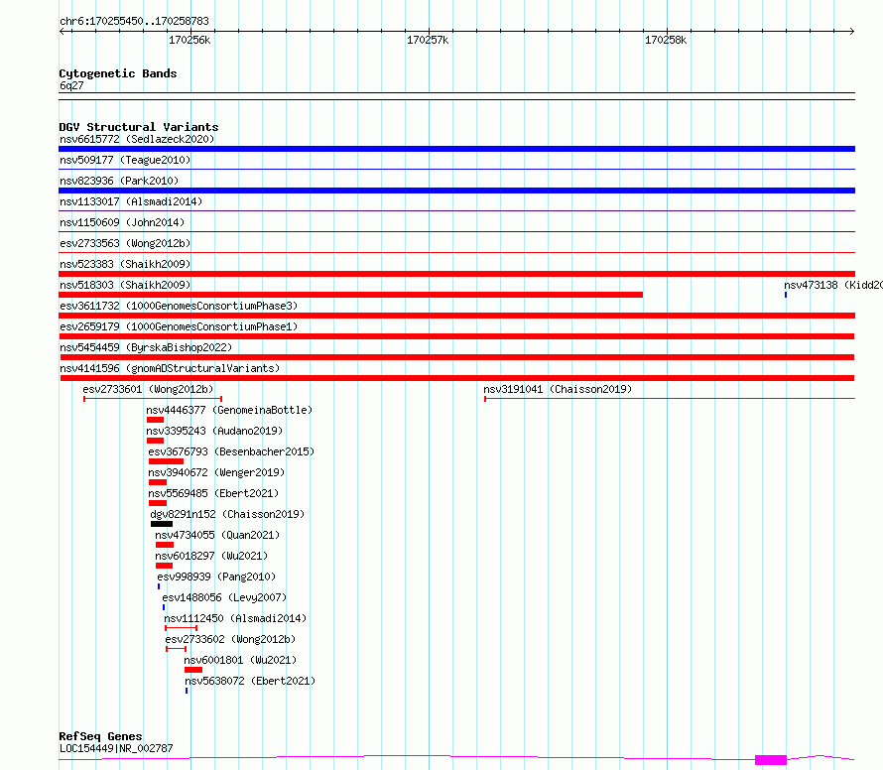Select nsv5569485 (Ebert2021) variant label
This screenshot has width=883, height=770.
coord(213,493)
